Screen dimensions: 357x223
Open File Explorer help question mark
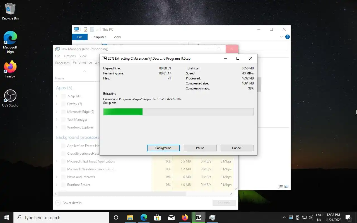coord(288,37)
